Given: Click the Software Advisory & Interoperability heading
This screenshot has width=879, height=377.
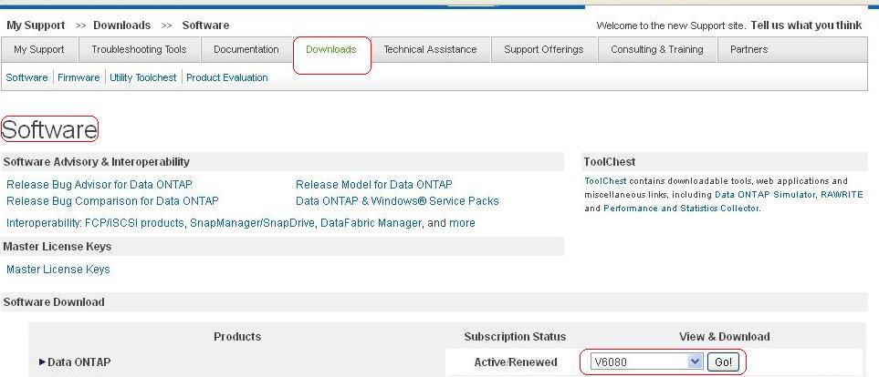Looking at the screenshot, I should (x=97, y=162).
